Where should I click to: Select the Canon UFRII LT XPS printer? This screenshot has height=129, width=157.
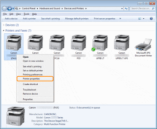pos(122,43)
